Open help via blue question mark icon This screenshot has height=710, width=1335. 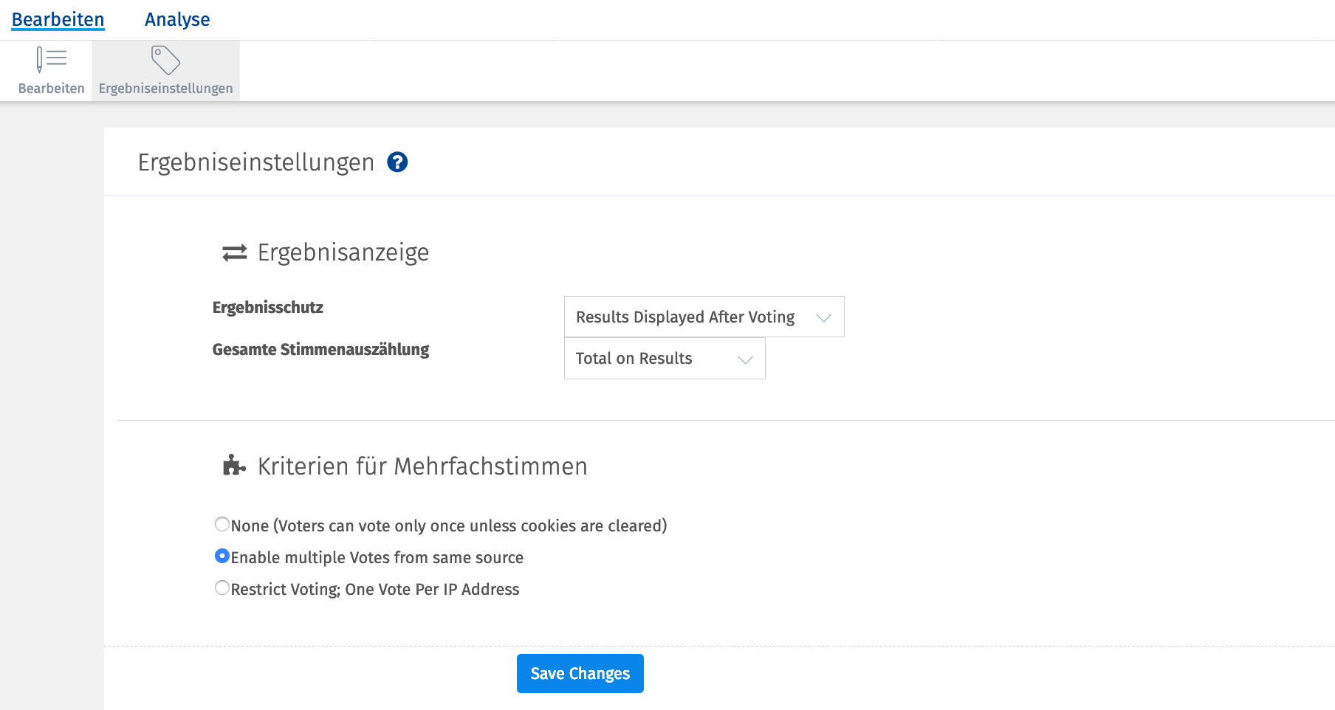point(397,162)
